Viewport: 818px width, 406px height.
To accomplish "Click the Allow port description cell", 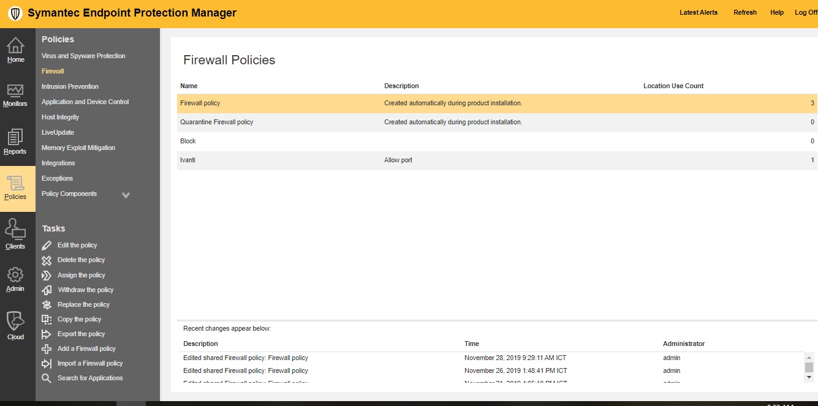I will click(398, 160).
